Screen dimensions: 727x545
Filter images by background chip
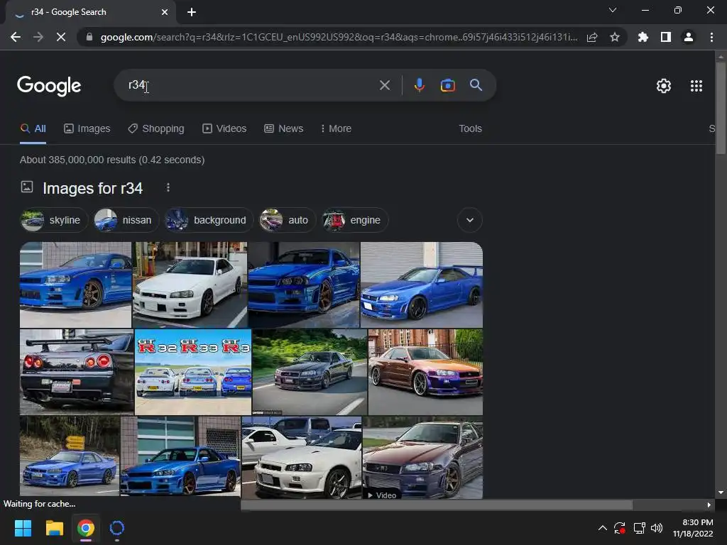[209, 220]
